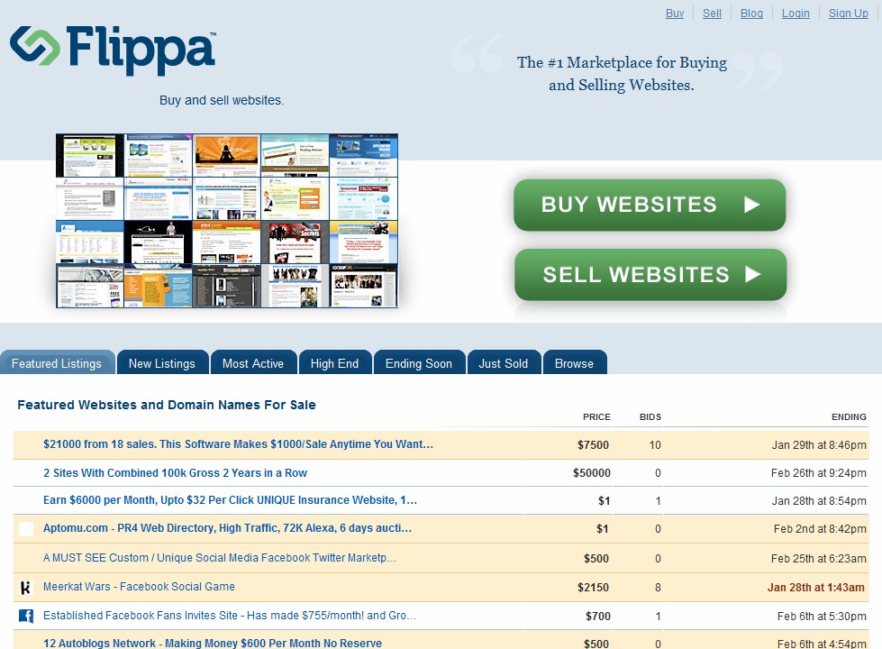The width and height of the screenshot is (882, 649).
Task: Click the Aptomu.com listing's blank favicon
Action: (x=26, y=528)
